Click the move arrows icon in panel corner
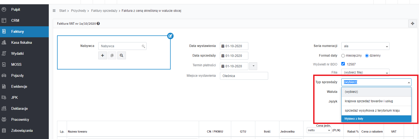Screen dimensions: 419x139 pyautogui.click(x=413, y=24)
